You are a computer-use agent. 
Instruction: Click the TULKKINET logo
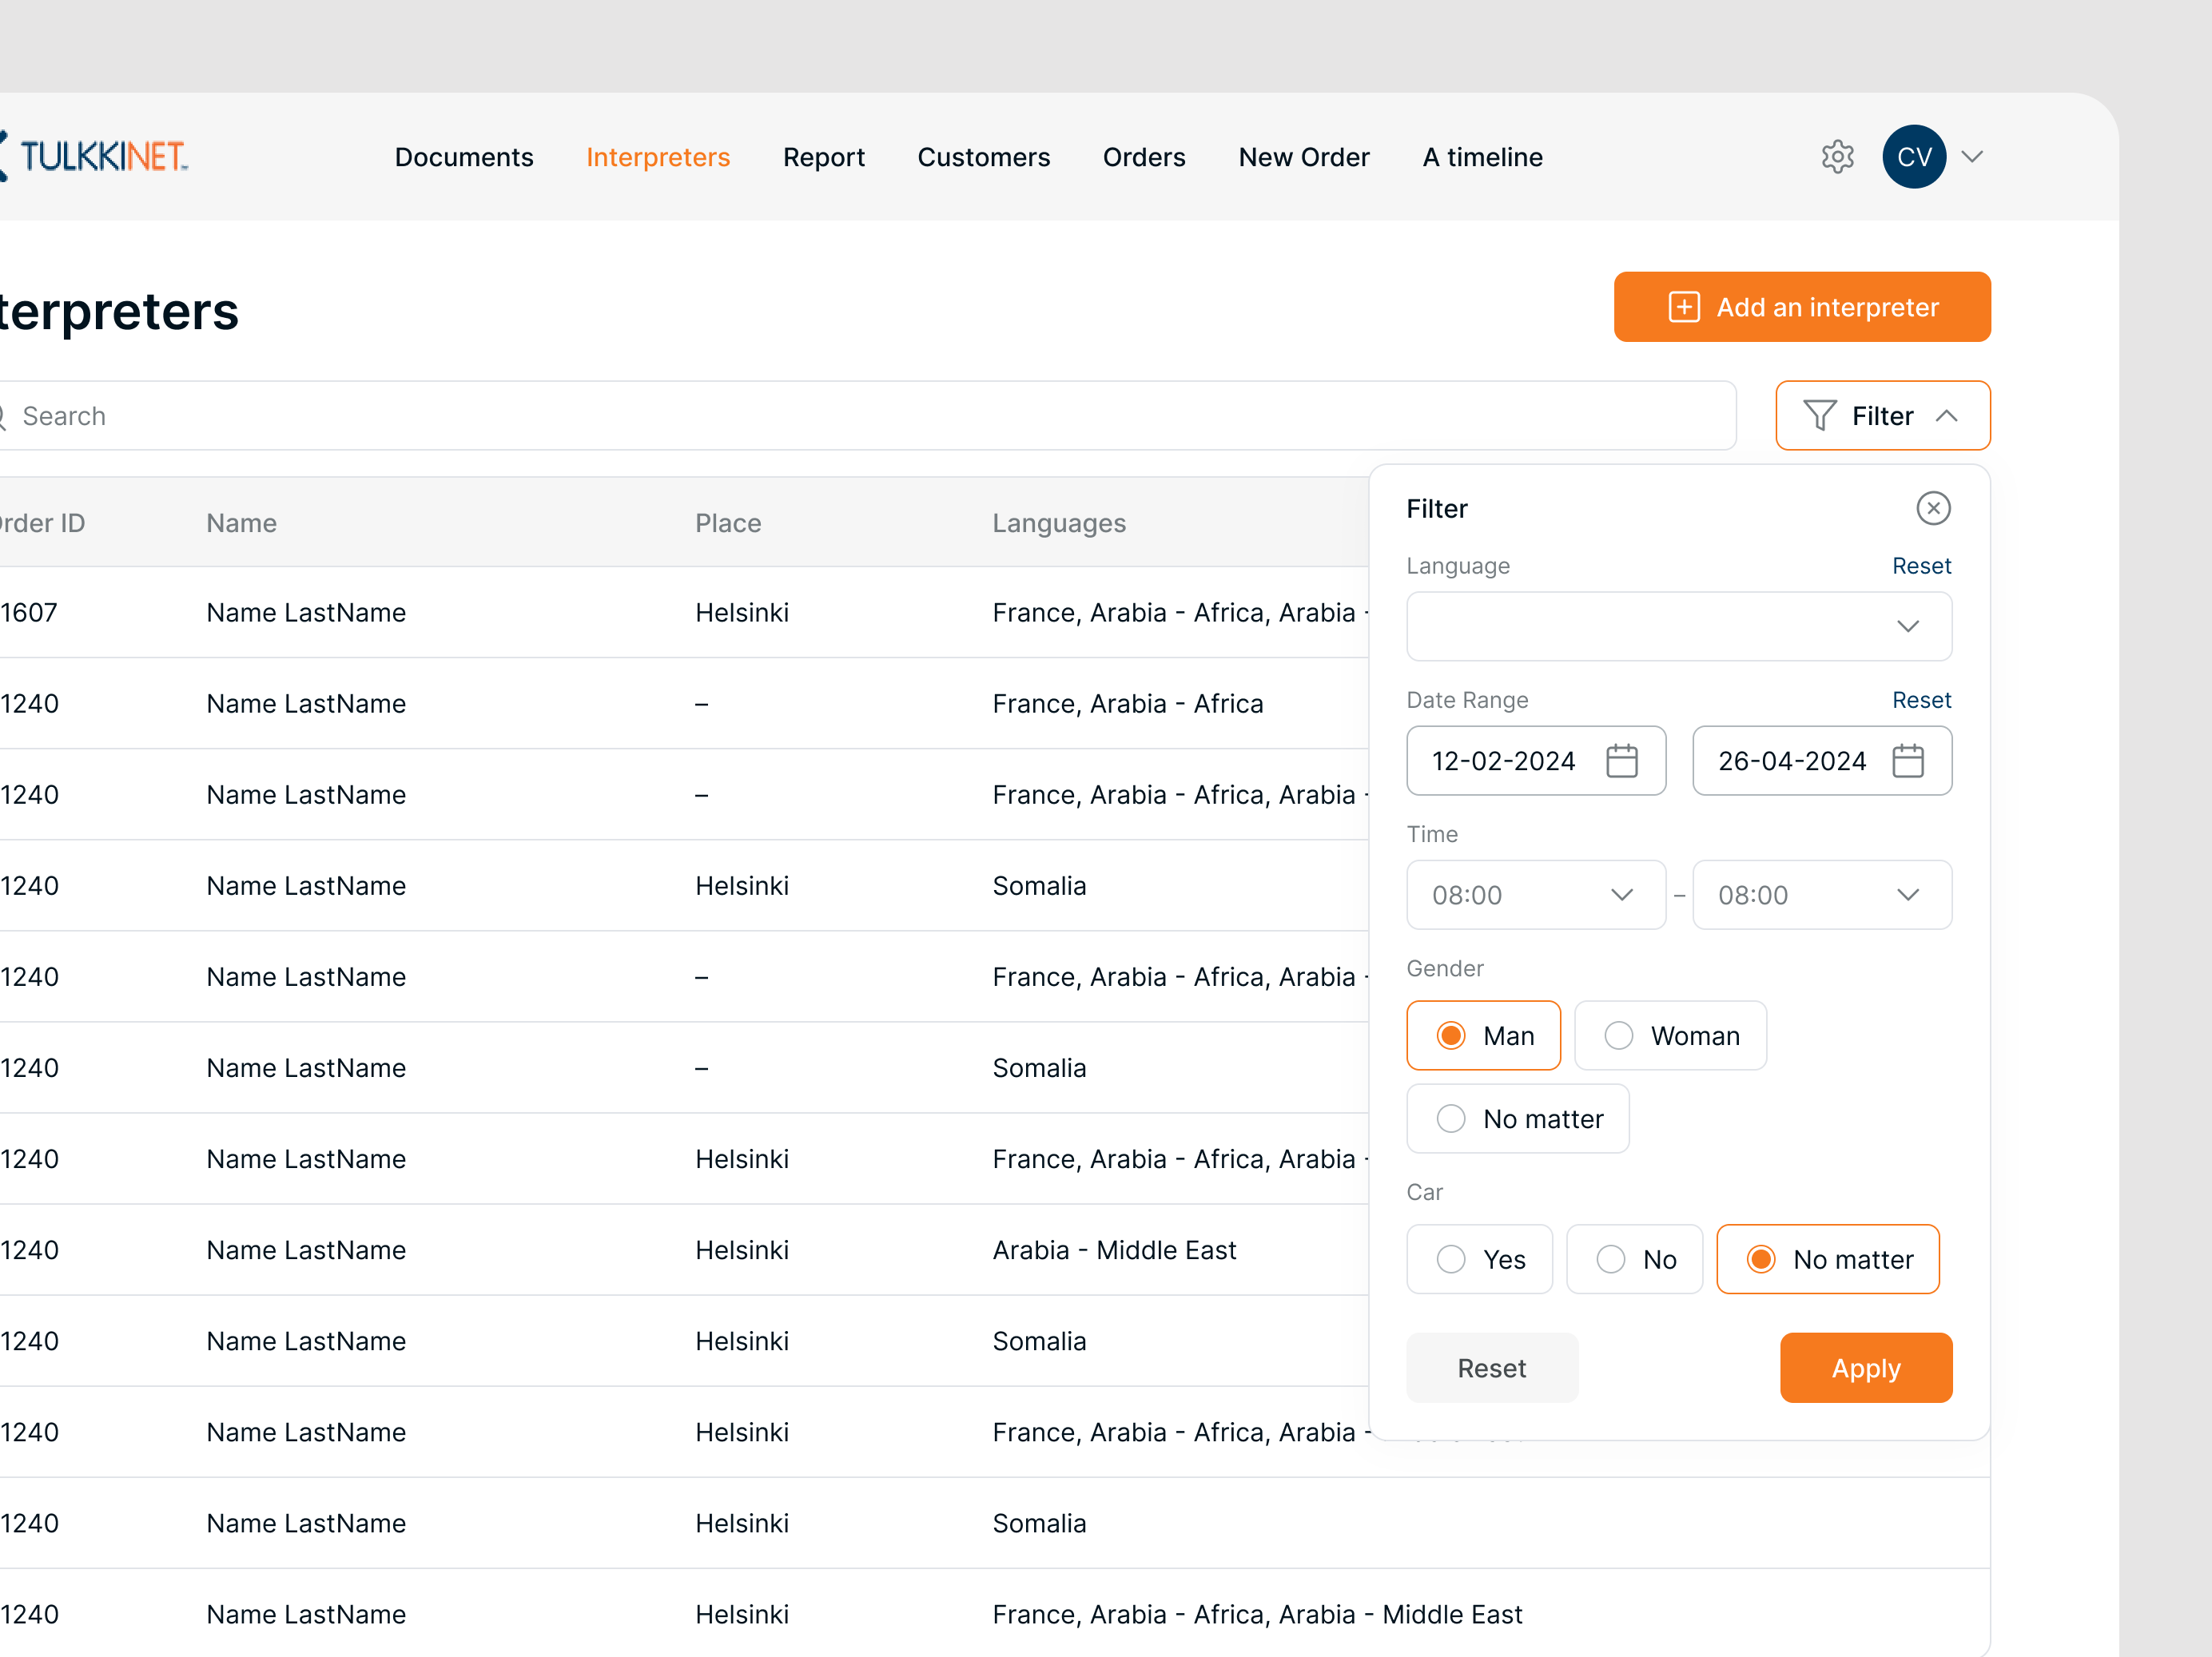click(95, 156)
